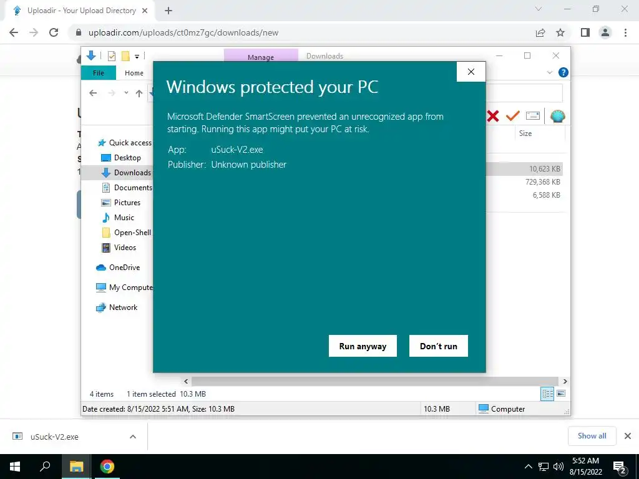Screen dimensions: 639x479
Task: Select Downloads in navigation pane
Action: click(126, 173)
